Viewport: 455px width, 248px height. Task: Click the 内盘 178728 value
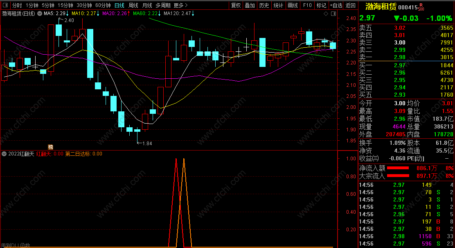coord(443,134)
